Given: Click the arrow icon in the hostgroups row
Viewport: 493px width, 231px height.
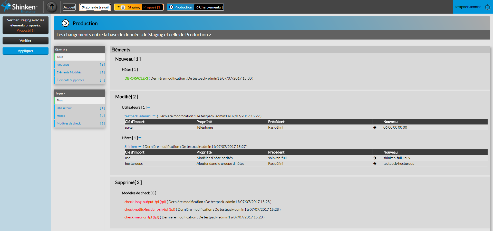Looking at the screenshot, I should coord(375,164).
